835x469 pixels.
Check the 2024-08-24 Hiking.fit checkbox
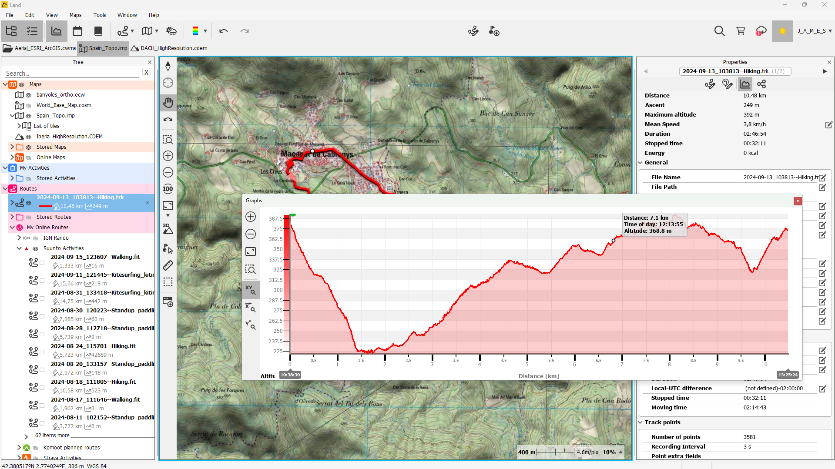point(42,352)
